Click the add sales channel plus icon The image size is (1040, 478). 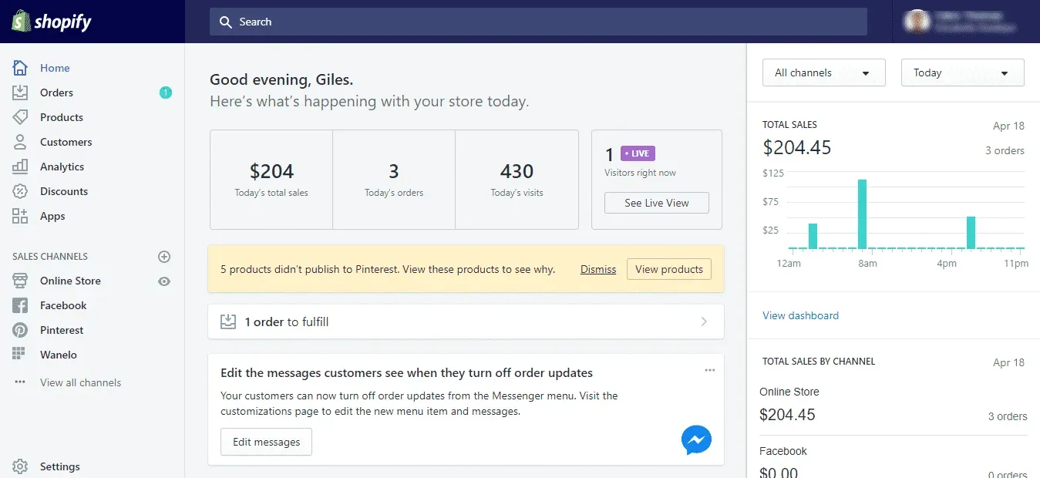pos(163,256)
